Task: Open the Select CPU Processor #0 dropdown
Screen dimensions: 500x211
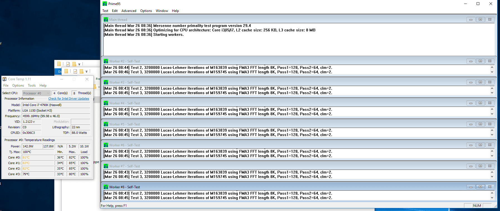Action: [36, 93]
